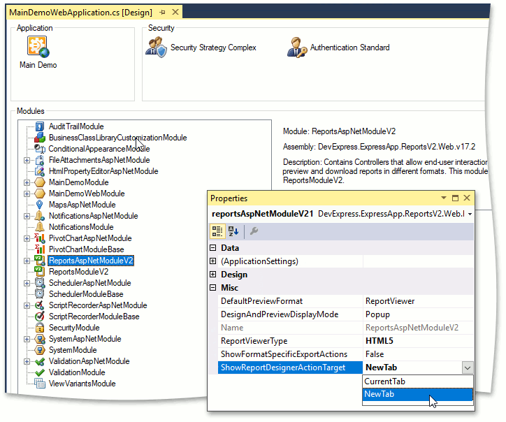
Task: Click the BusinessClassLibraryCustomizationModule icon
Action: tap(40, 138)
